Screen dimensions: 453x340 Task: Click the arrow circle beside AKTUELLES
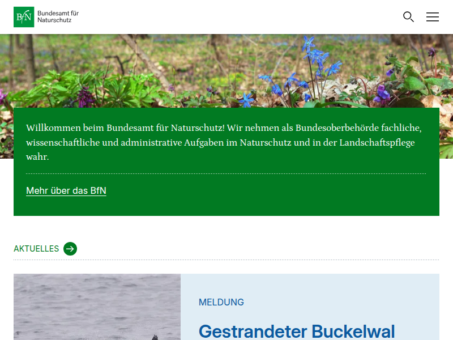pos(70,249)
